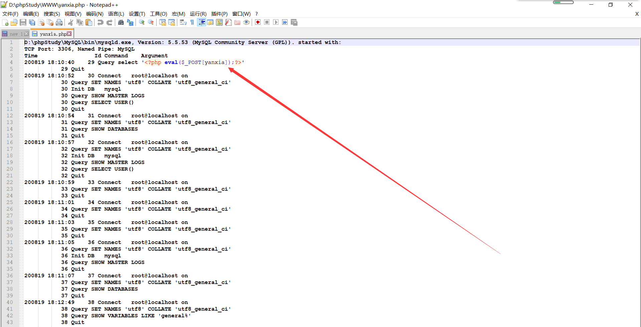Open the 窗口(W) menu
This screenshot has width=641, height=327.
coord(241,14)
